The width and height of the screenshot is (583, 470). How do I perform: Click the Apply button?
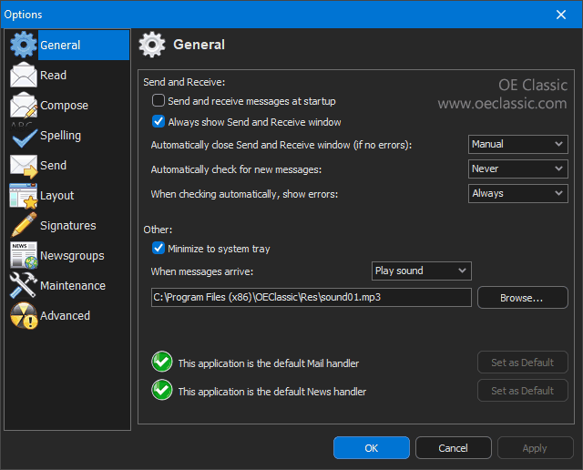pos(535,448)
